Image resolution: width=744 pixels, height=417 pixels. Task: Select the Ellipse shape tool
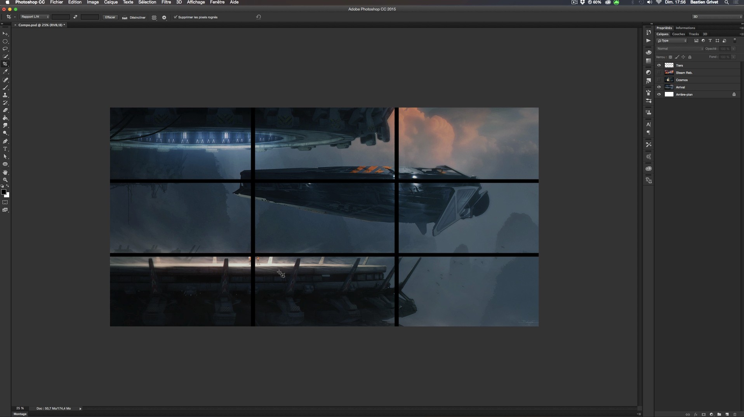[5, 164]
